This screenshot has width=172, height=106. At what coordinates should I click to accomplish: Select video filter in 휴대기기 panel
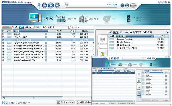[116, 32]
